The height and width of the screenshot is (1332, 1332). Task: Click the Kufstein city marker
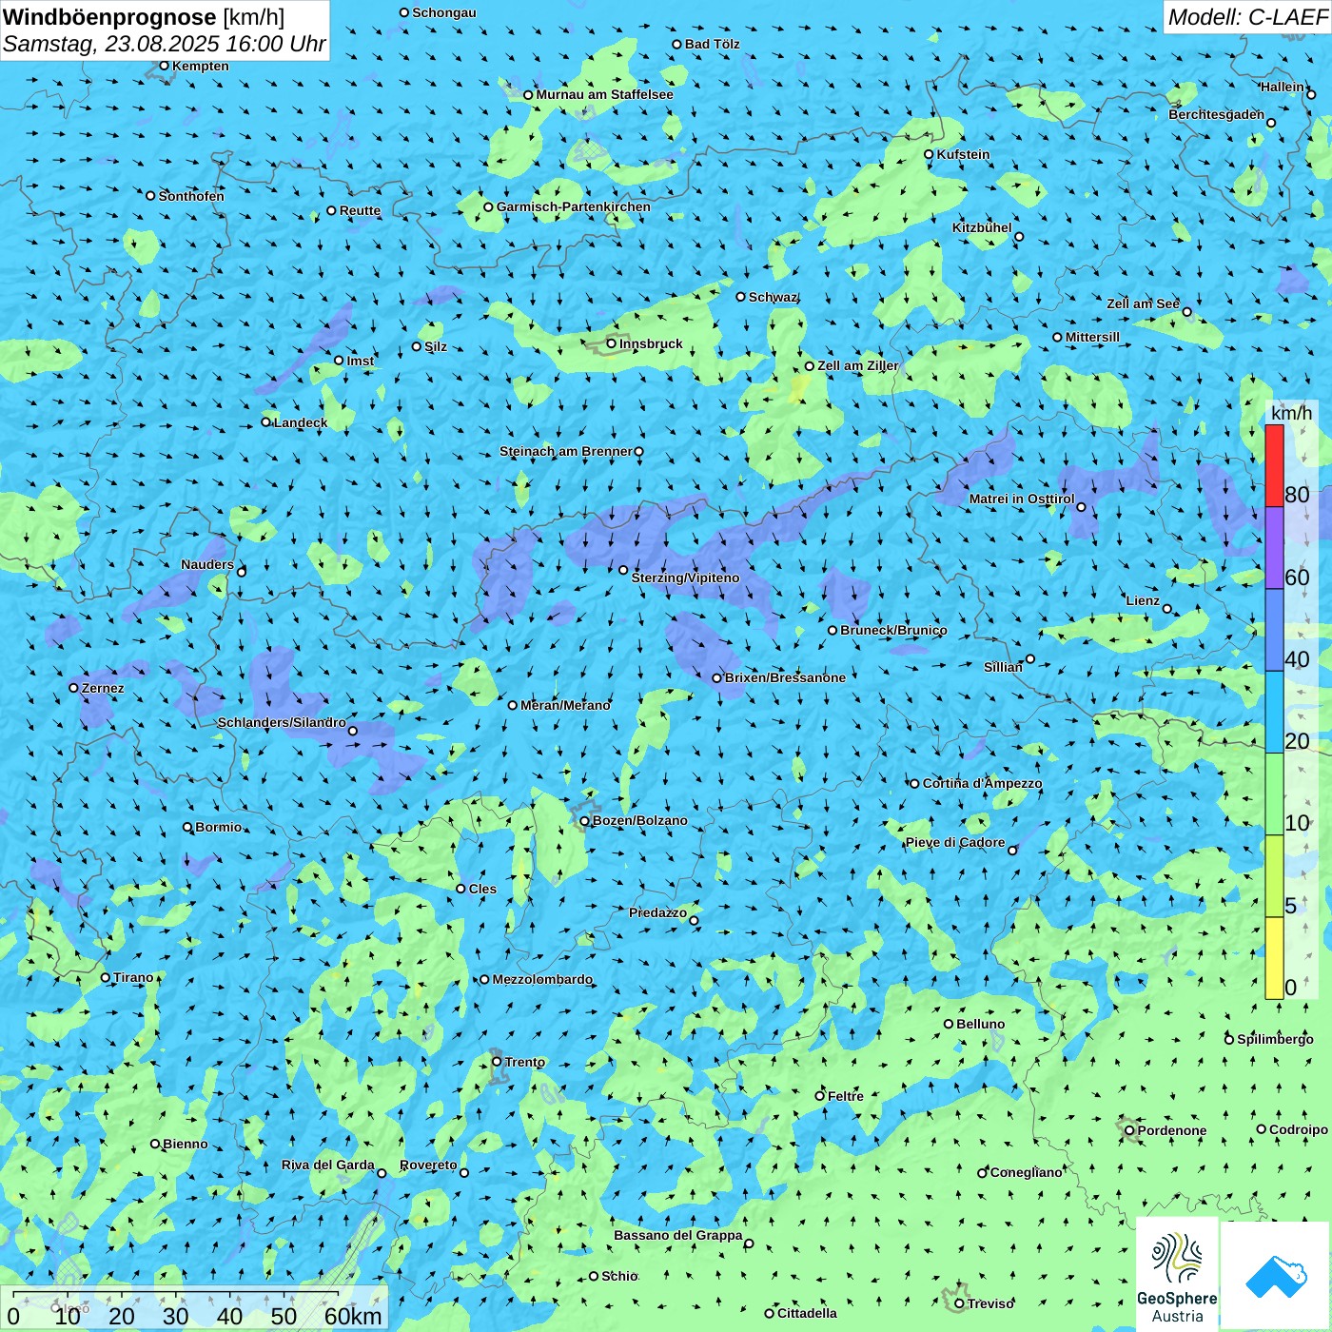click(x=929, y=154)
